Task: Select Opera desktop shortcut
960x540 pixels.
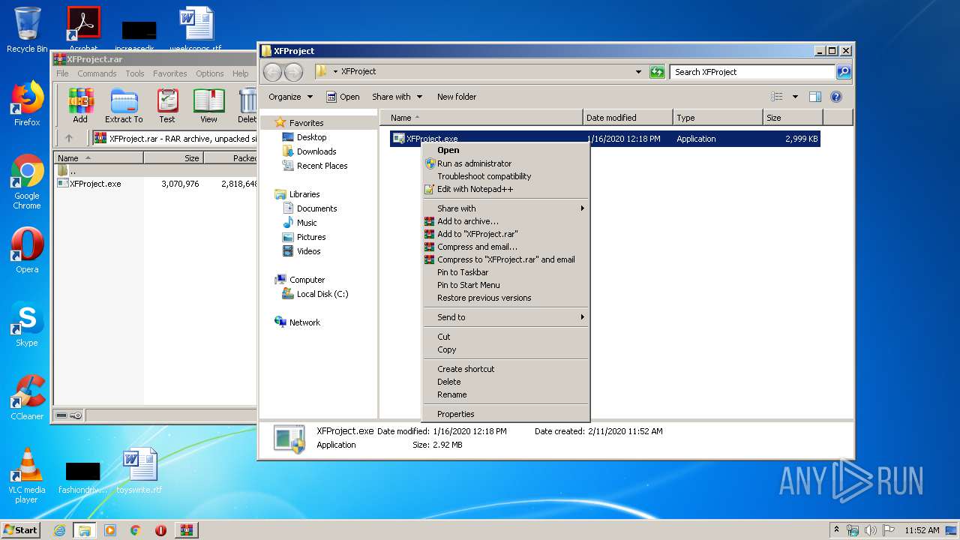Action: coord(27,250)
